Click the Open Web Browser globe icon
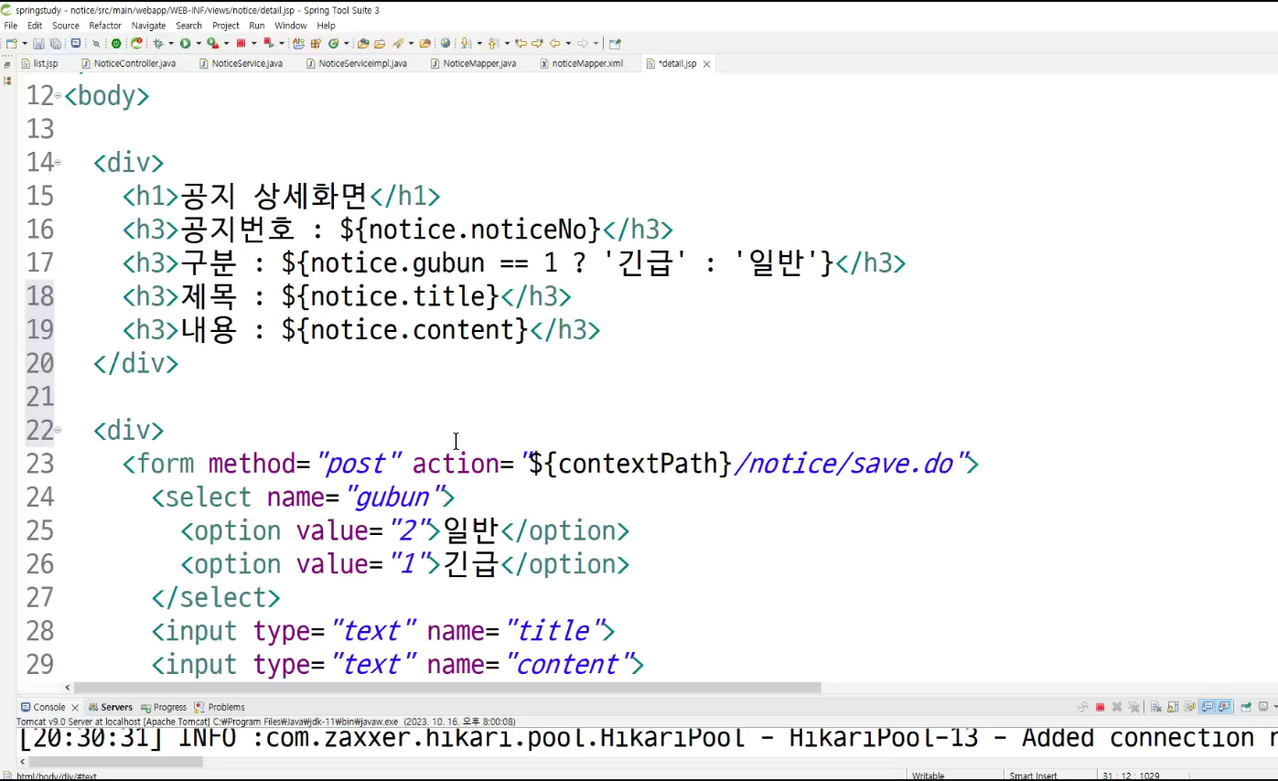Image resolution: width=1278 pixels, height=781 pixels. (445, 43)
